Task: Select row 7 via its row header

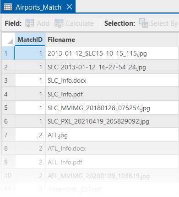Action: 8,135
